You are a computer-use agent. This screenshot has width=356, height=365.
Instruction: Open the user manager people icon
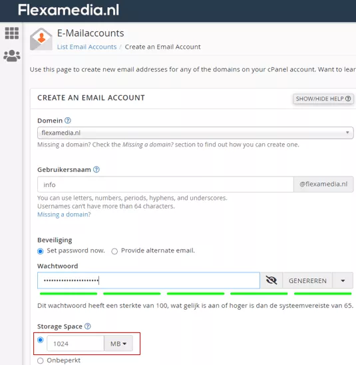[x=12, y=56]
